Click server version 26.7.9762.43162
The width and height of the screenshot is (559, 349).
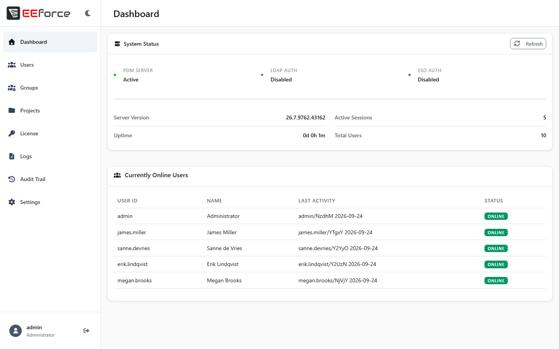point(306,117)
